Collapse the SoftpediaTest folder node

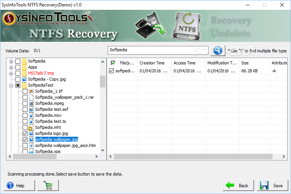pyautogui.click(x=11, y=86)
